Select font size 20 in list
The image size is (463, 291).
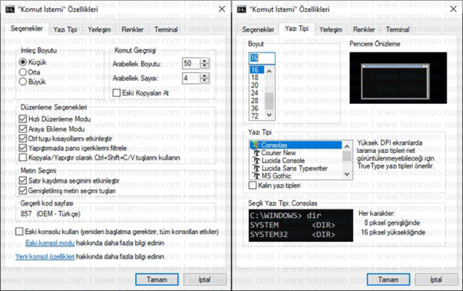tap(258, 85)
